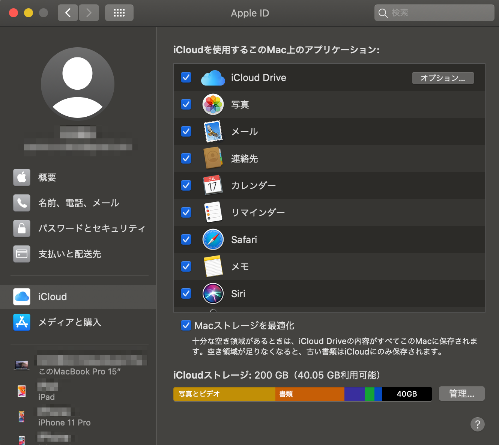Click the profile avatar picture
This screenshot has width=499, height=445.
pos(78,84)
